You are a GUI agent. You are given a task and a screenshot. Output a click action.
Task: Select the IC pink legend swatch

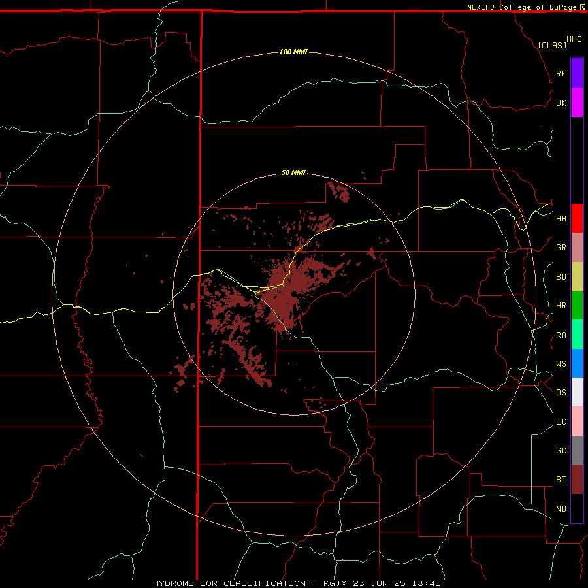tap(577, 421)
